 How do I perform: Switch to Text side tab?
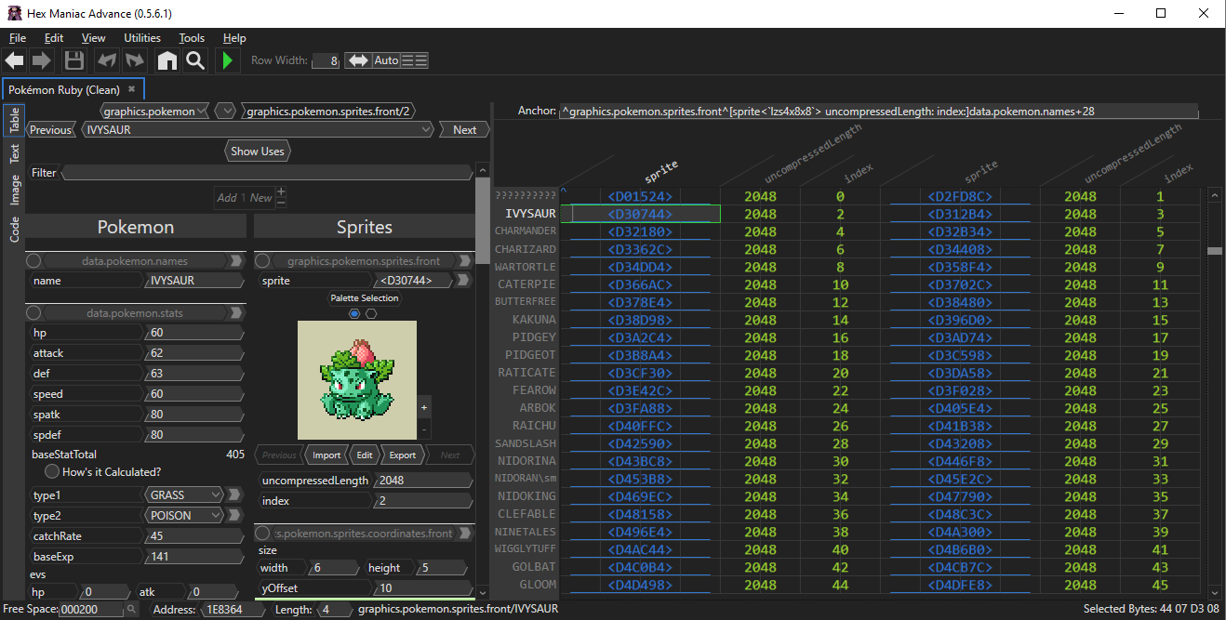[x=14, y=154]
